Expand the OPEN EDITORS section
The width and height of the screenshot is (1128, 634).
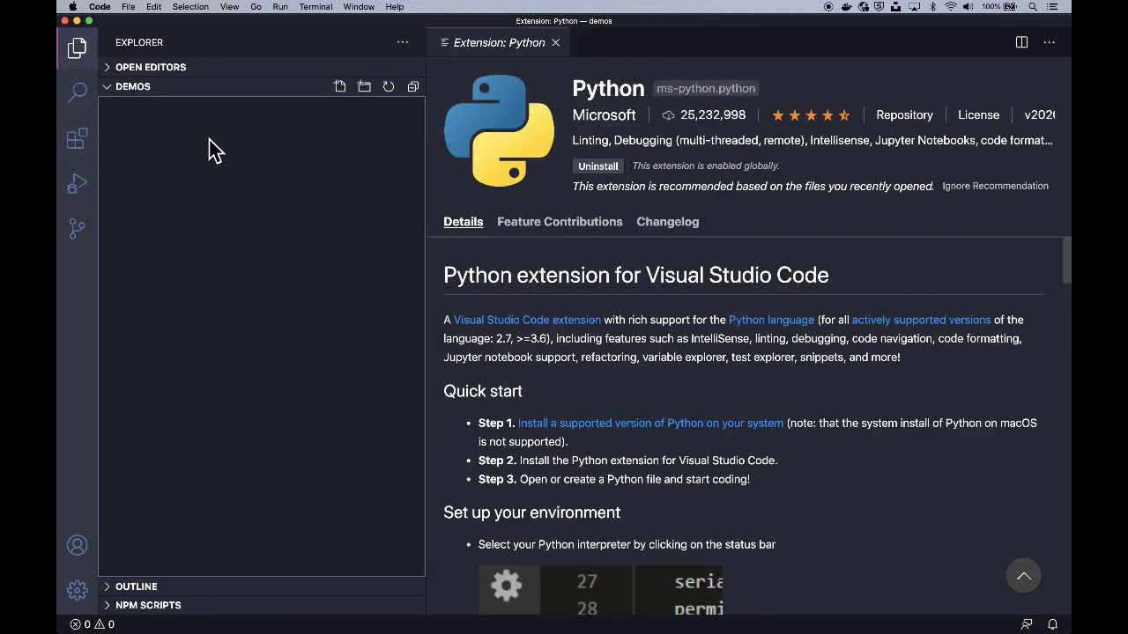click(x=262, y=67)
